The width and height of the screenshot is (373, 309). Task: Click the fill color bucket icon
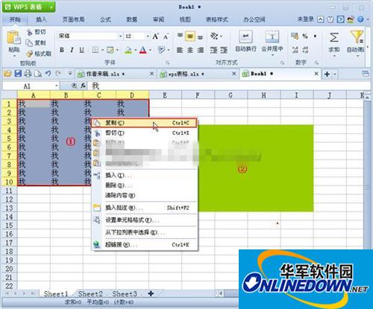pyautogui.click(x=128, y=50)
